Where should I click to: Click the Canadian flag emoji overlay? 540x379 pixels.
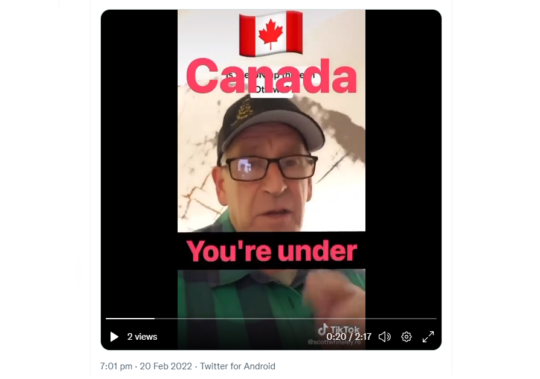pyautogui.click(x=271, y=33)
